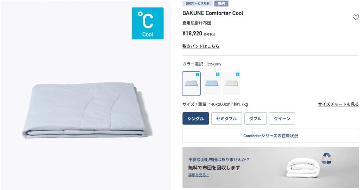Click the °C Cool badge on product image

pos(148,24)
